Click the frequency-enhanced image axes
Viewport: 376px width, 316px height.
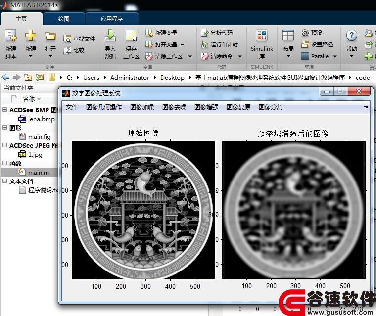point(294,210)
